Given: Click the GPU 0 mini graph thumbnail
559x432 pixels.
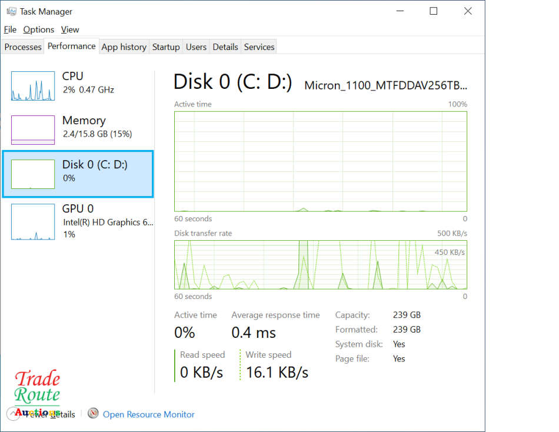Looking at the screenshot, I should [x=33, y=222].
